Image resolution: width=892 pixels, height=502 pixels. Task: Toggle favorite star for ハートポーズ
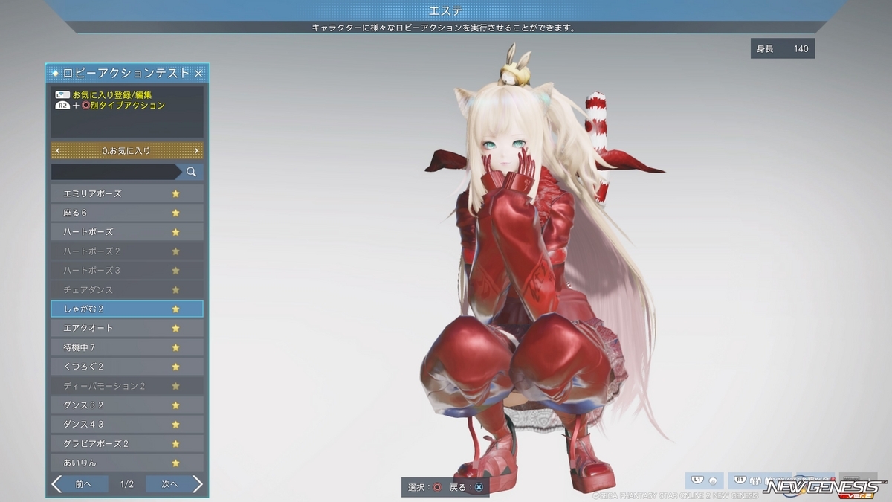pos(176,232)
